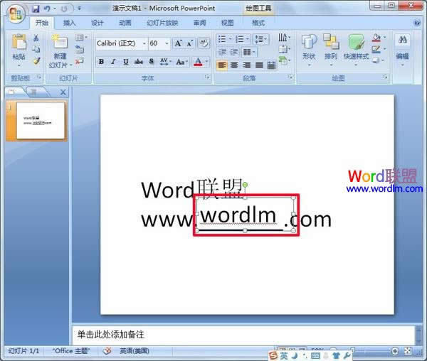Open the Editing binoculars group
This screenshot has height=361, width=427.
click(x=402, y=49)
